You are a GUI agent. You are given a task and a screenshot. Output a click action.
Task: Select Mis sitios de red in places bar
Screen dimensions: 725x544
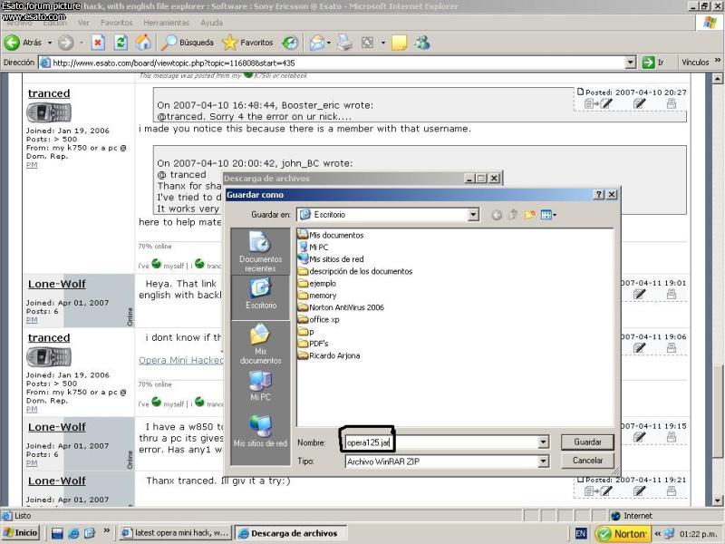click(260, 432)
